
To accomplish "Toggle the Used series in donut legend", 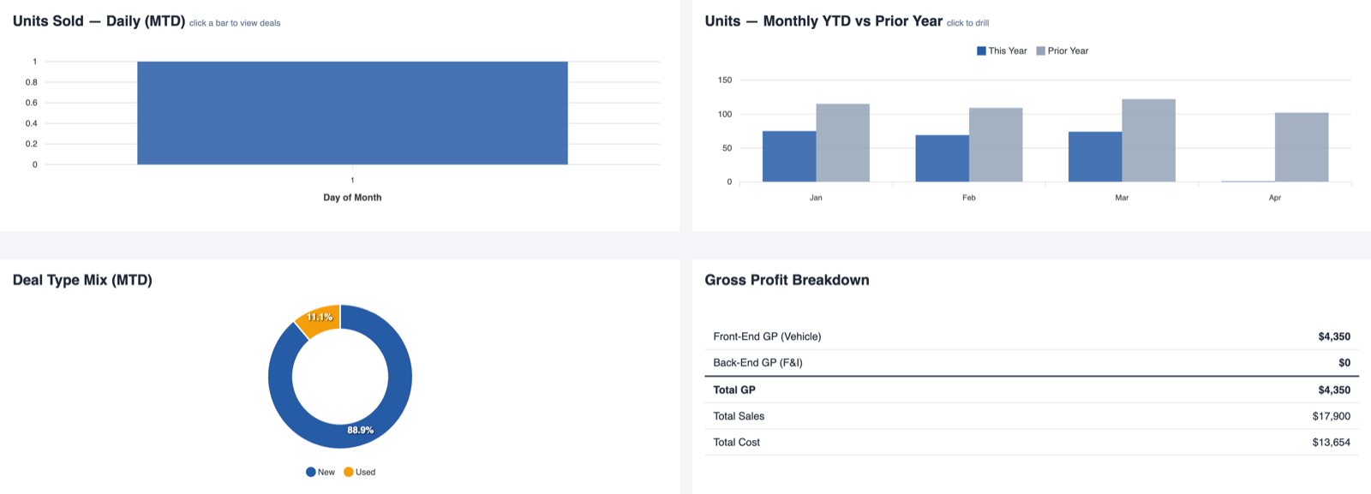I will click(347, 472).
